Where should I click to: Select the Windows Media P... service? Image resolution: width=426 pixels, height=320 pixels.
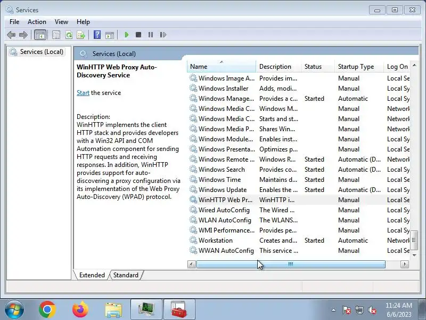point(299,129)
